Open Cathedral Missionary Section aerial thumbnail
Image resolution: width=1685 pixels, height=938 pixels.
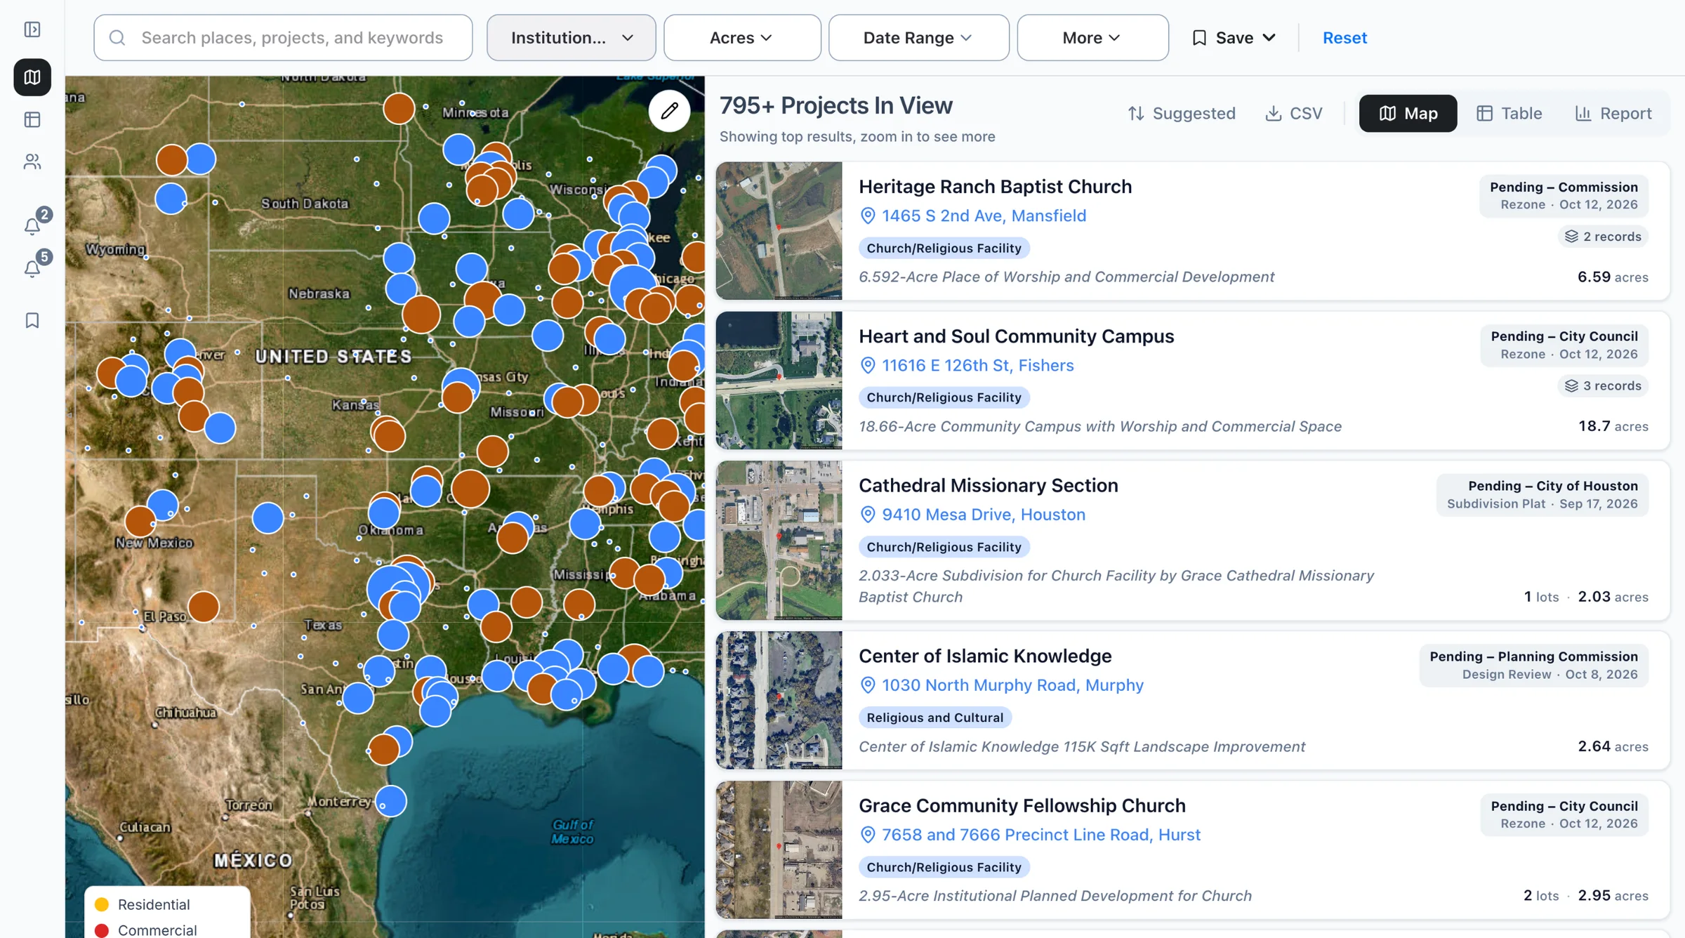(x=779, y=541)
